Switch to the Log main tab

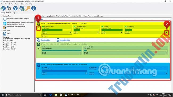click(x=14, y=13)
